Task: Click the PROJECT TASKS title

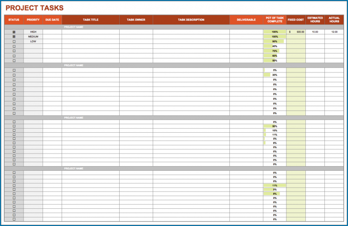Action: coord(34,8)
